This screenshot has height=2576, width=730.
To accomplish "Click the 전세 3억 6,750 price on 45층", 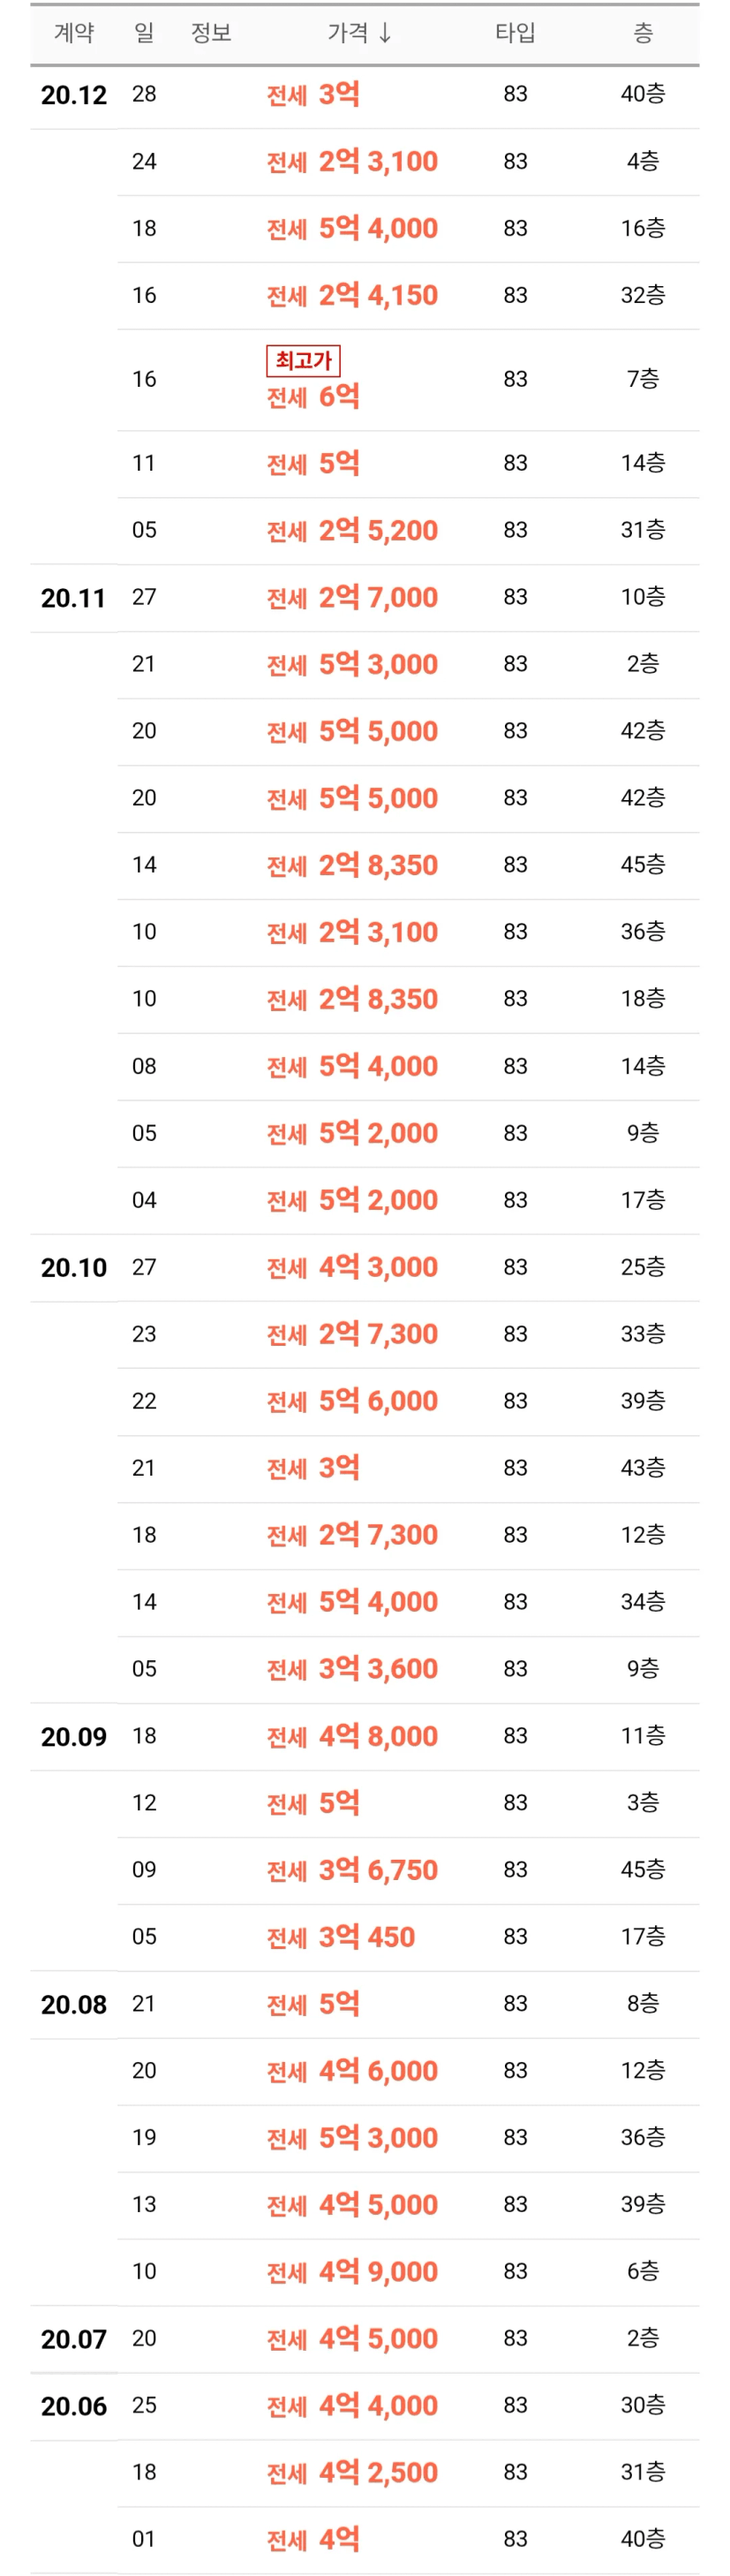I will [x=352, y=1870].
